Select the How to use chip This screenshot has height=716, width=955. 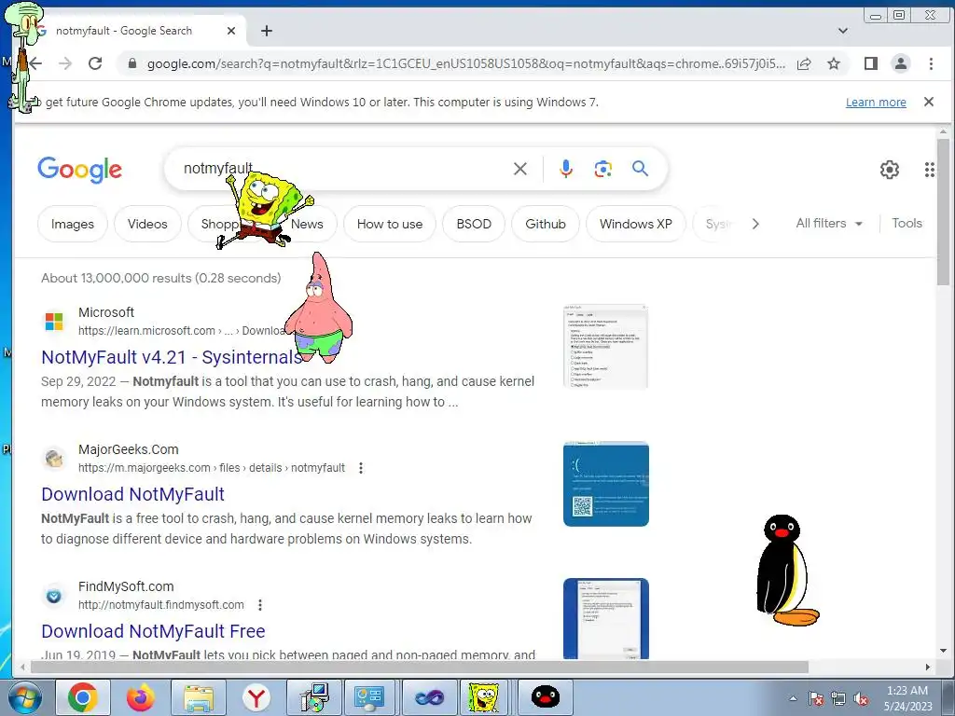coord(390,224)
